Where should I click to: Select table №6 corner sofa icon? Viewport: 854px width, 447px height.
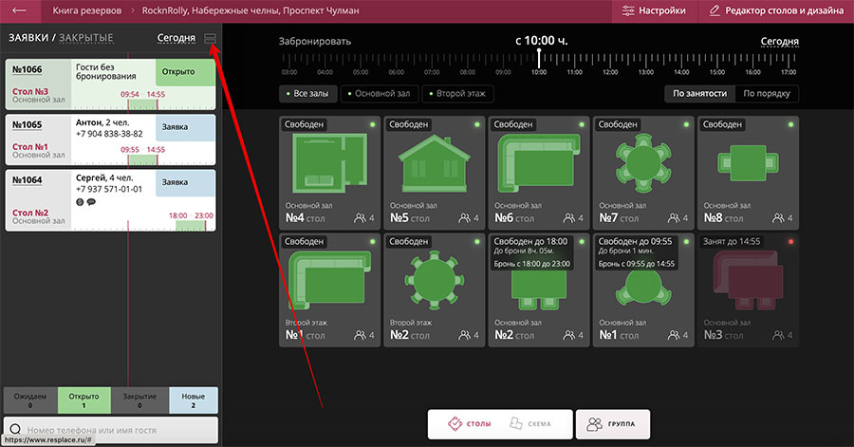point(539,161)
